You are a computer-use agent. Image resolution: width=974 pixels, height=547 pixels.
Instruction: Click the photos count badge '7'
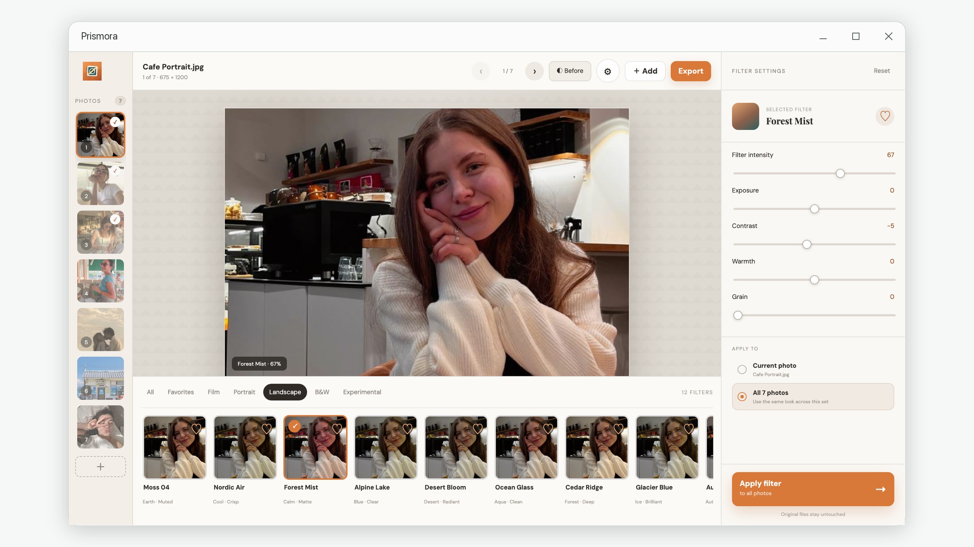pyautogui.click(x=120, y=101)
